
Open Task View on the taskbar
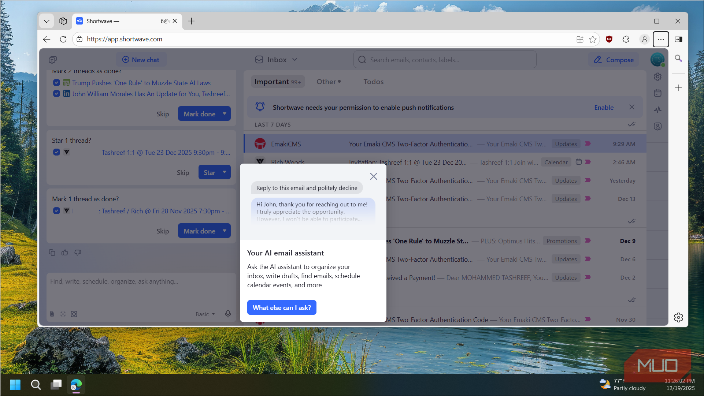tap(56, 385)
